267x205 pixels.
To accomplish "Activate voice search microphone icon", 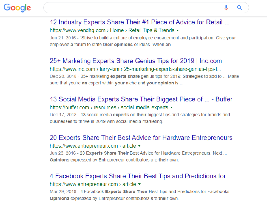I will pyautogui.click(x=226, y=8).
